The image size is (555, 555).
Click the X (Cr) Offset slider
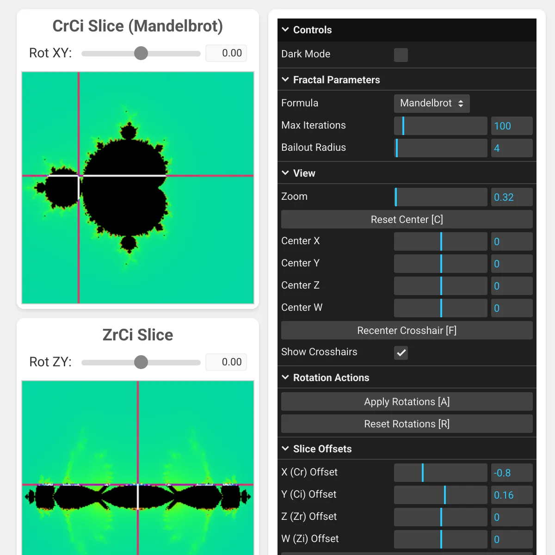[x=441, y=473]
